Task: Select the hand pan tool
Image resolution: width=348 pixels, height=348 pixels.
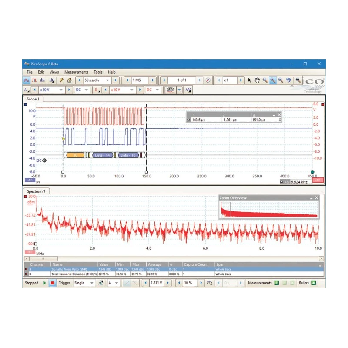Action: [x=257, y=80]
